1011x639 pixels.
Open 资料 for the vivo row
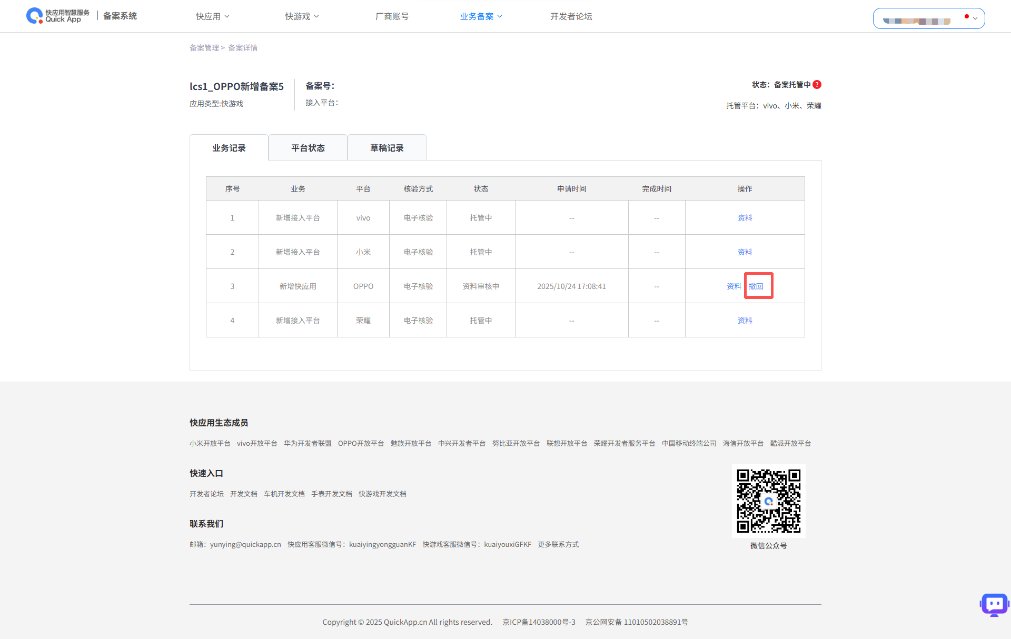click(745, 218)
